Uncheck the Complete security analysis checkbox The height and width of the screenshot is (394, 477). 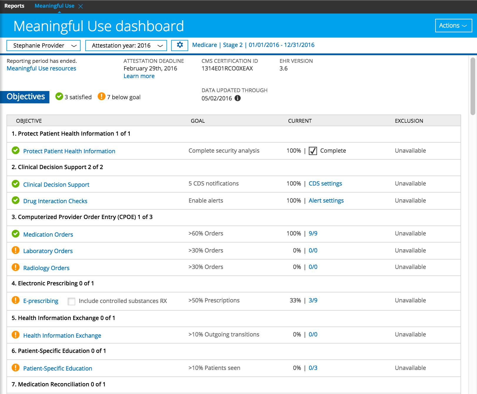(313, 151)
